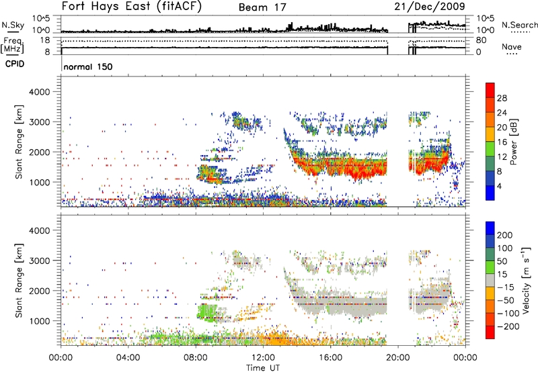Click the "200" Velocity colorbar tick label
538x372 pixels.
pyautogui.click(x=505, y=235)
